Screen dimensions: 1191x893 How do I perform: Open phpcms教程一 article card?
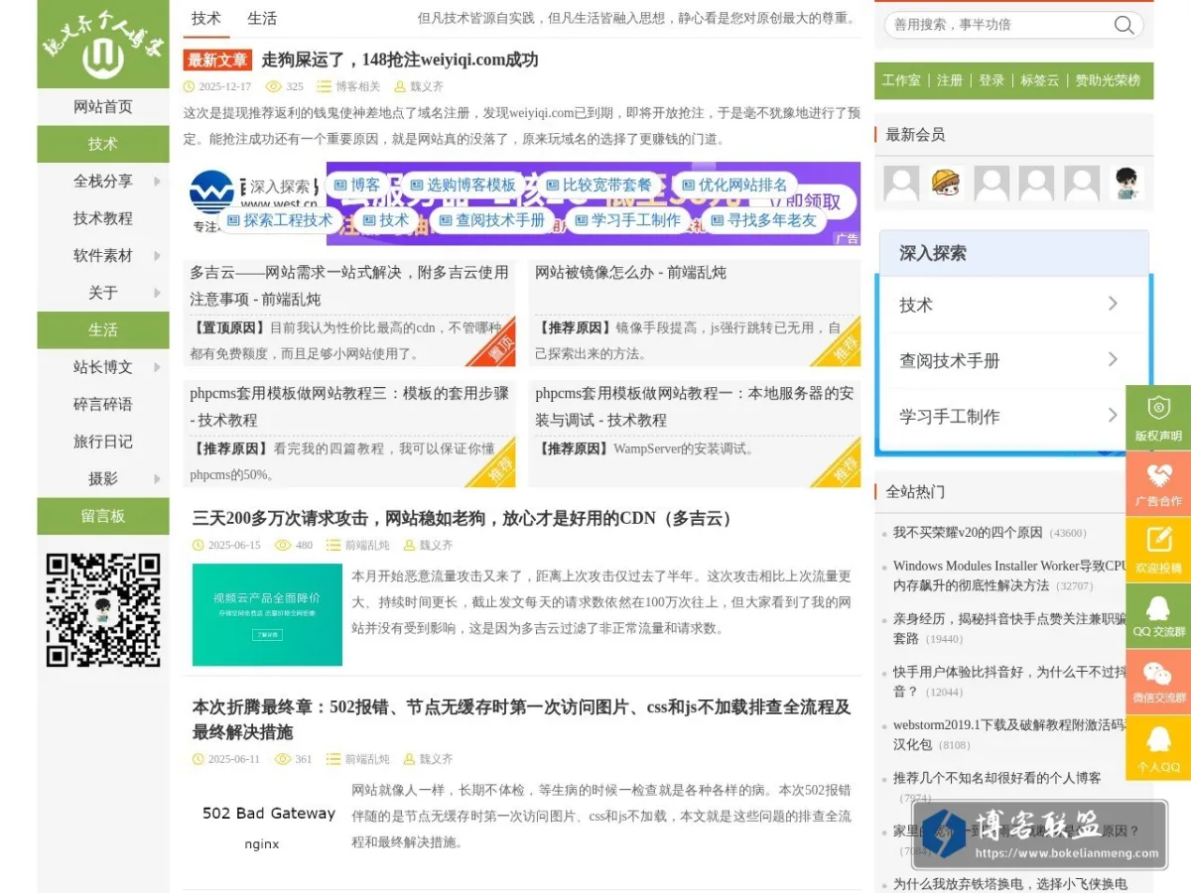click(x=694, y=434)
